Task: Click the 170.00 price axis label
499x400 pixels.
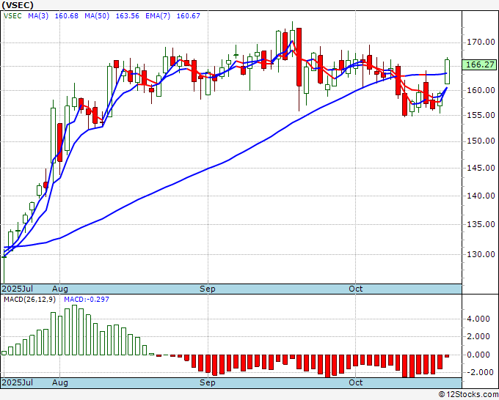Action: click(481, 42)
